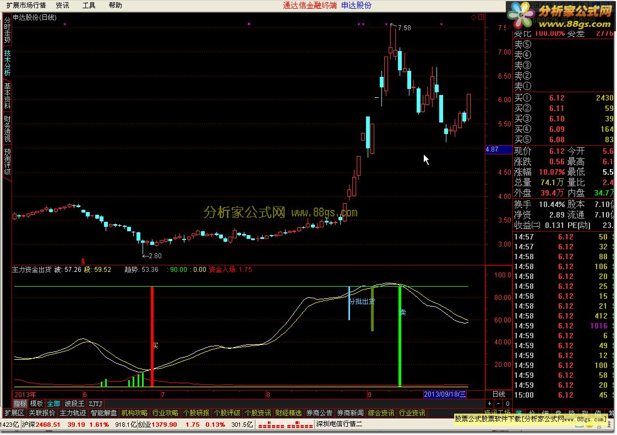Click the 沪深 2468.51 index in the status bar
The width and height of the screenshot is (617, 435).
41,425
